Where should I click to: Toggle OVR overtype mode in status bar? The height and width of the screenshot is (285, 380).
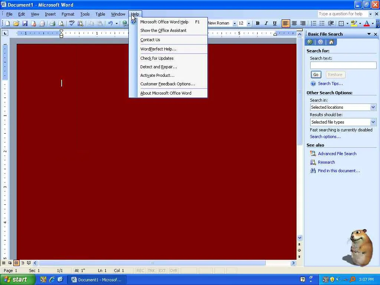174,271
